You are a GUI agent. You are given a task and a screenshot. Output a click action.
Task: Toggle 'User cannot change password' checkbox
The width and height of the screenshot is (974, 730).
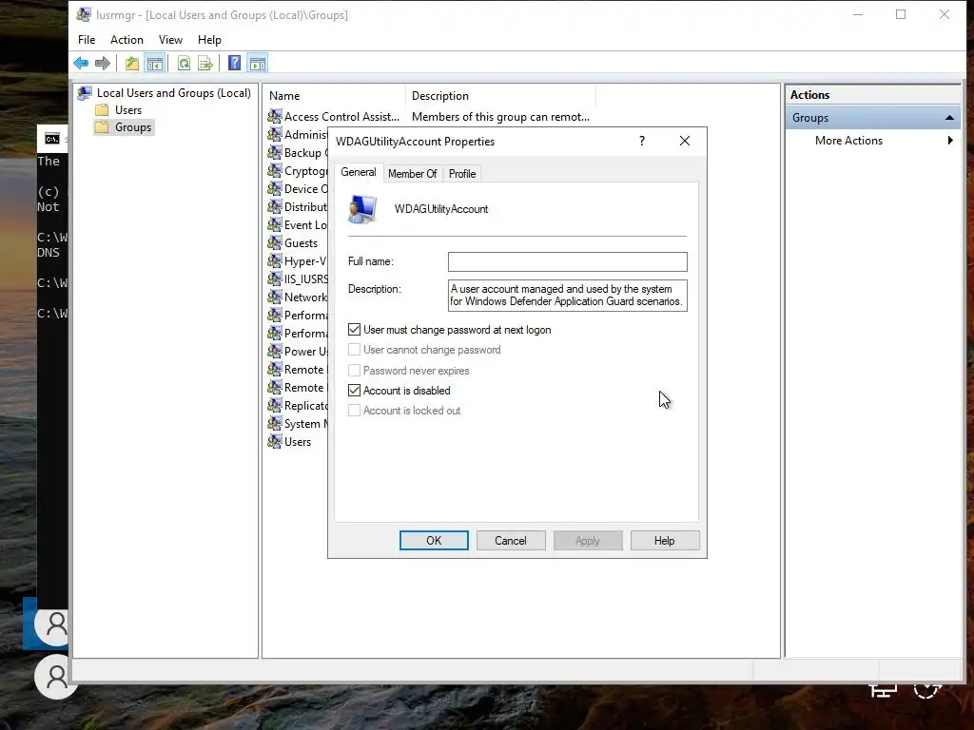(354, 350)
